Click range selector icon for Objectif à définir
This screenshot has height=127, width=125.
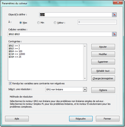114,15
